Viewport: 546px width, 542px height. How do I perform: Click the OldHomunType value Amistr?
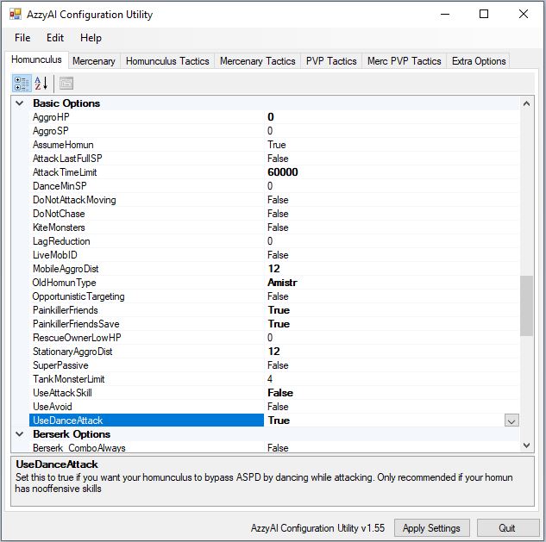(282, 283)
